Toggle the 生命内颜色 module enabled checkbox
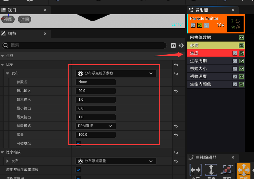 [x=235, y=84]
